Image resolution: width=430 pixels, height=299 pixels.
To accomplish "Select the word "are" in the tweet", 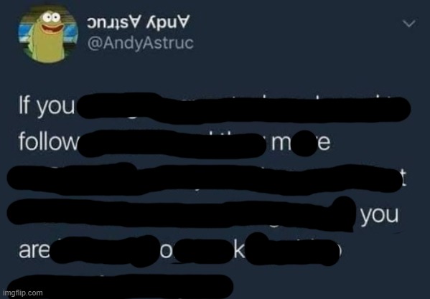I will (34, 251).
